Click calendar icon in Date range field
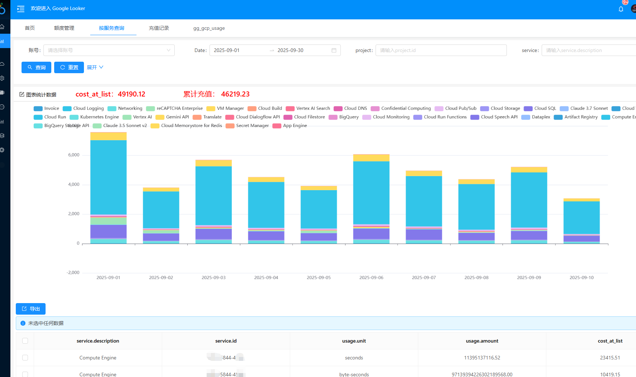Viewport: 636px width, 377px height. tap(334, 50)
